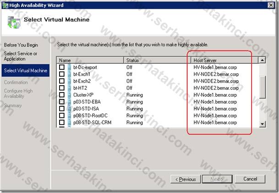Click the VM icon beside p03-STD-ISA
This screenshot has height=193, width=279.
[x=69, y=109]
